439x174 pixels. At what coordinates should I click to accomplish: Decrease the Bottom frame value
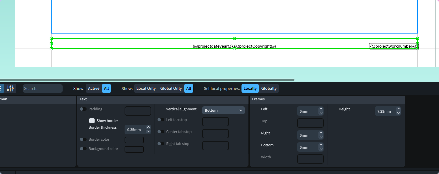click(321, 149)
